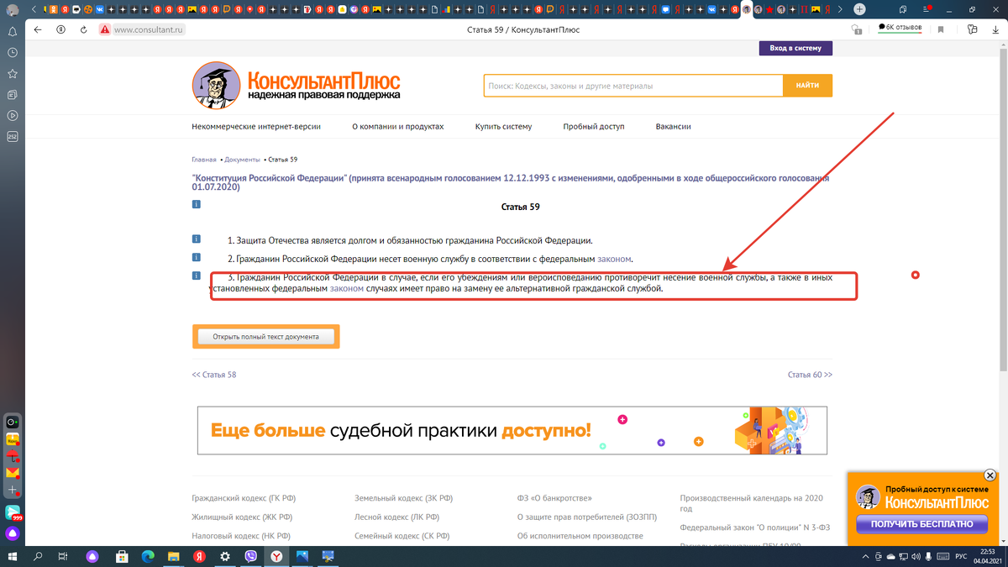Open Некоммерческие интернет-версии menu
1008x567 pixels.
point(255,127)
